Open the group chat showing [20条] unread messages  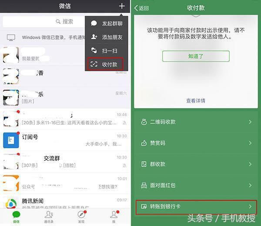(x=65, y=119)
